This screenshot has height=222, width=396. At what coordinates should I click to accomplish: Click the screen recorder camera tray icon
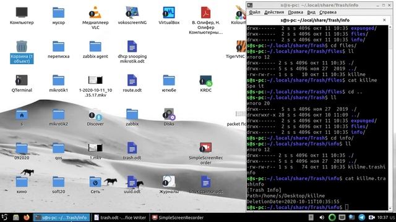(x=371, y=218)
